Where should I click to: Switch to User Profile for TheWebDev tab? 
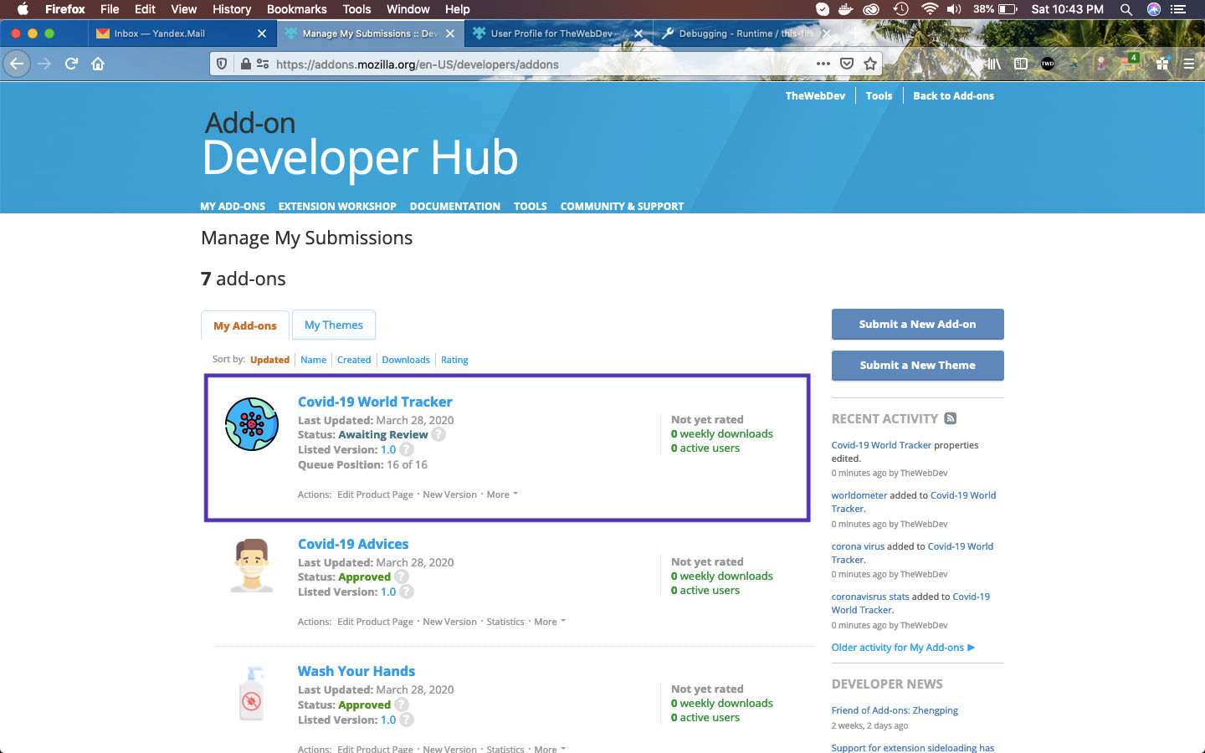click(x=557, y=33)
